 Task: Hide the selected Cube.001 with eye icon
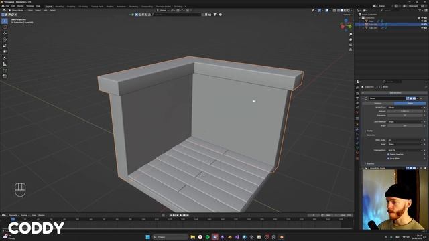(x=422, y=25)
